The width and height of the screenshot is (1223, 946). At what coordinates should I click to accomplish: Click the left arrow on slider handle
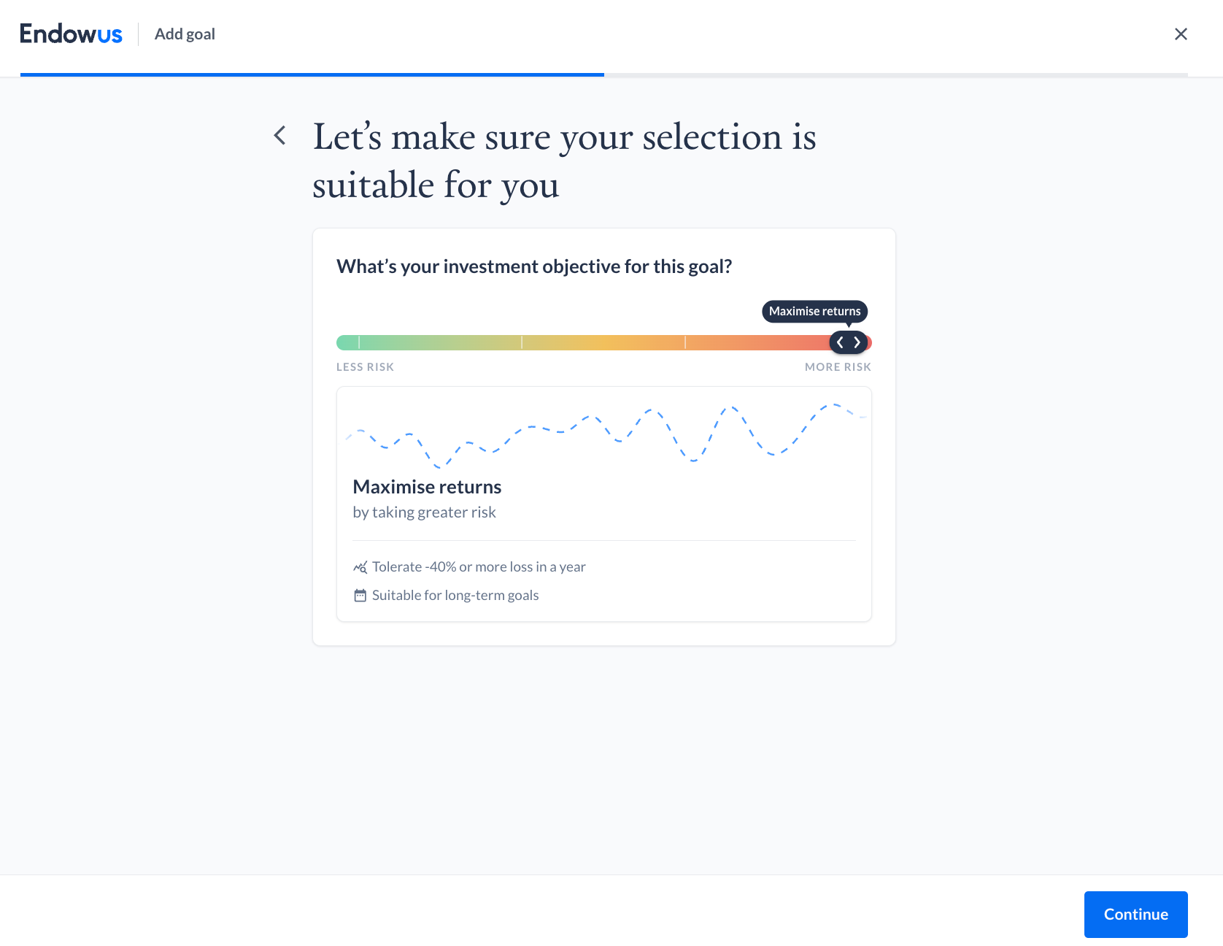click(840, 342)
